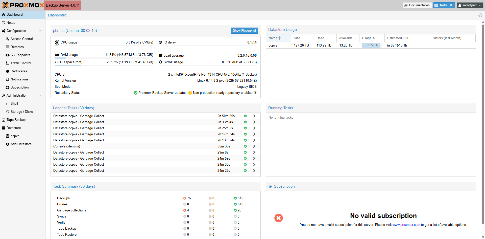Select Access Control in the sidebar
485x239 pixels.
pos(21,39)
